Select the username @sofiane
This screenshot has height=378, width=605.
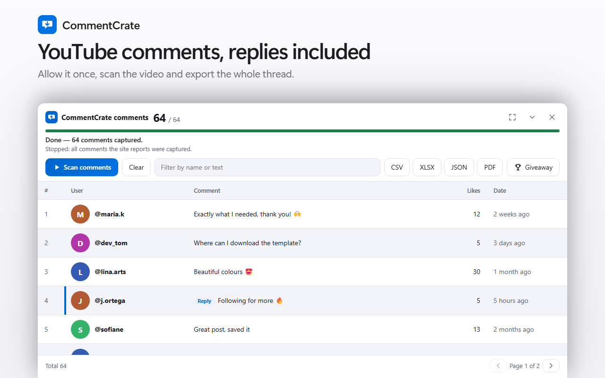pyautogui.click(x=109, y=329)
